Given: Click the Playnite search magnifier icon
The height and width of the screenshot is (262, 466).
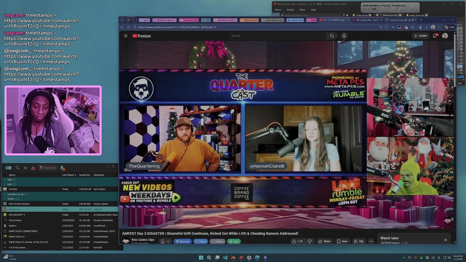Looking at the screenshot, I should [17, 168].
